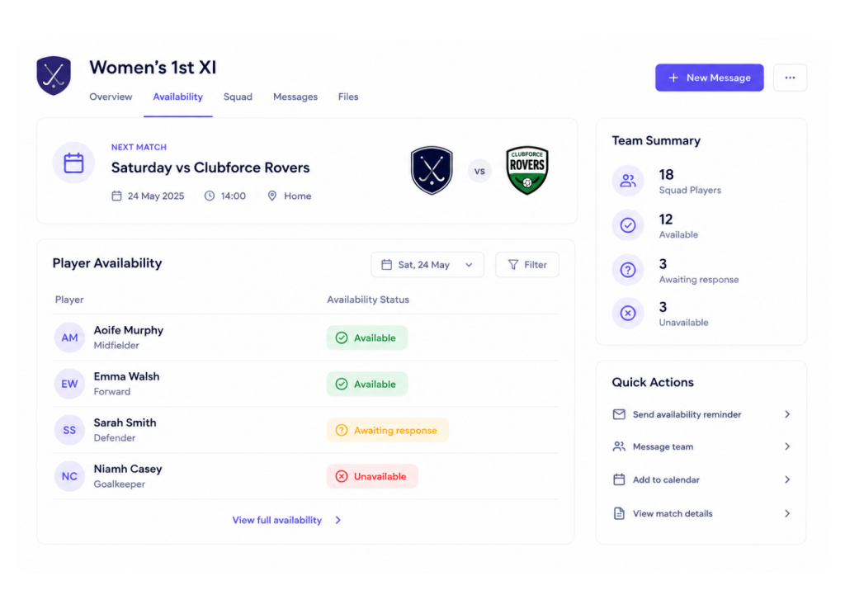Select Aoife Murphy's AM avatar
The height and width of the screenshot is (609, 845).
[x=69, y=338]
